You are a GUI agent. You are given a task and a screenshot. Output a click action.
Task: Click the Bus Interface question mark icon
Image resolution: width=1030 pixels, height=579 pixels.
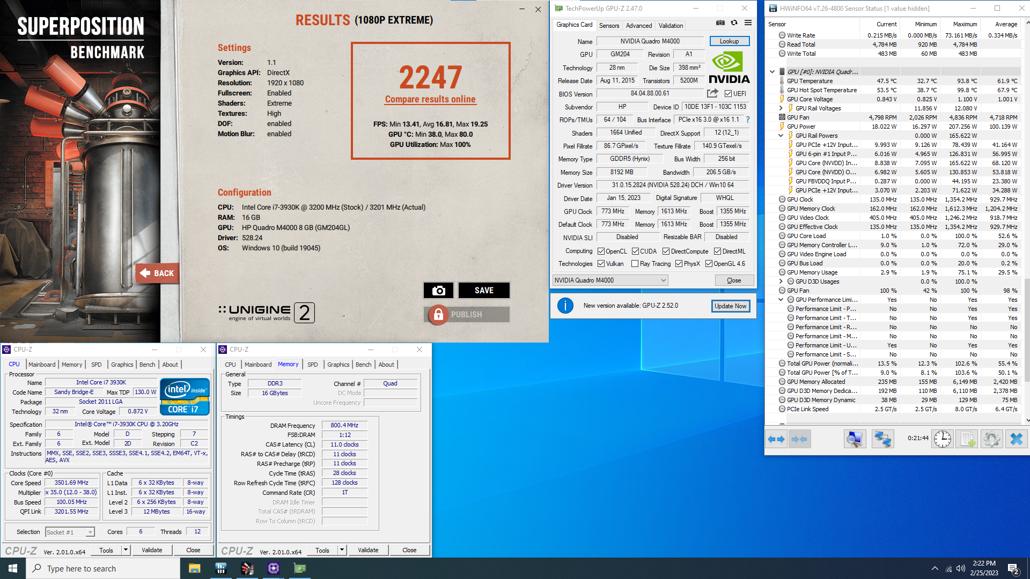coord(748,120)
